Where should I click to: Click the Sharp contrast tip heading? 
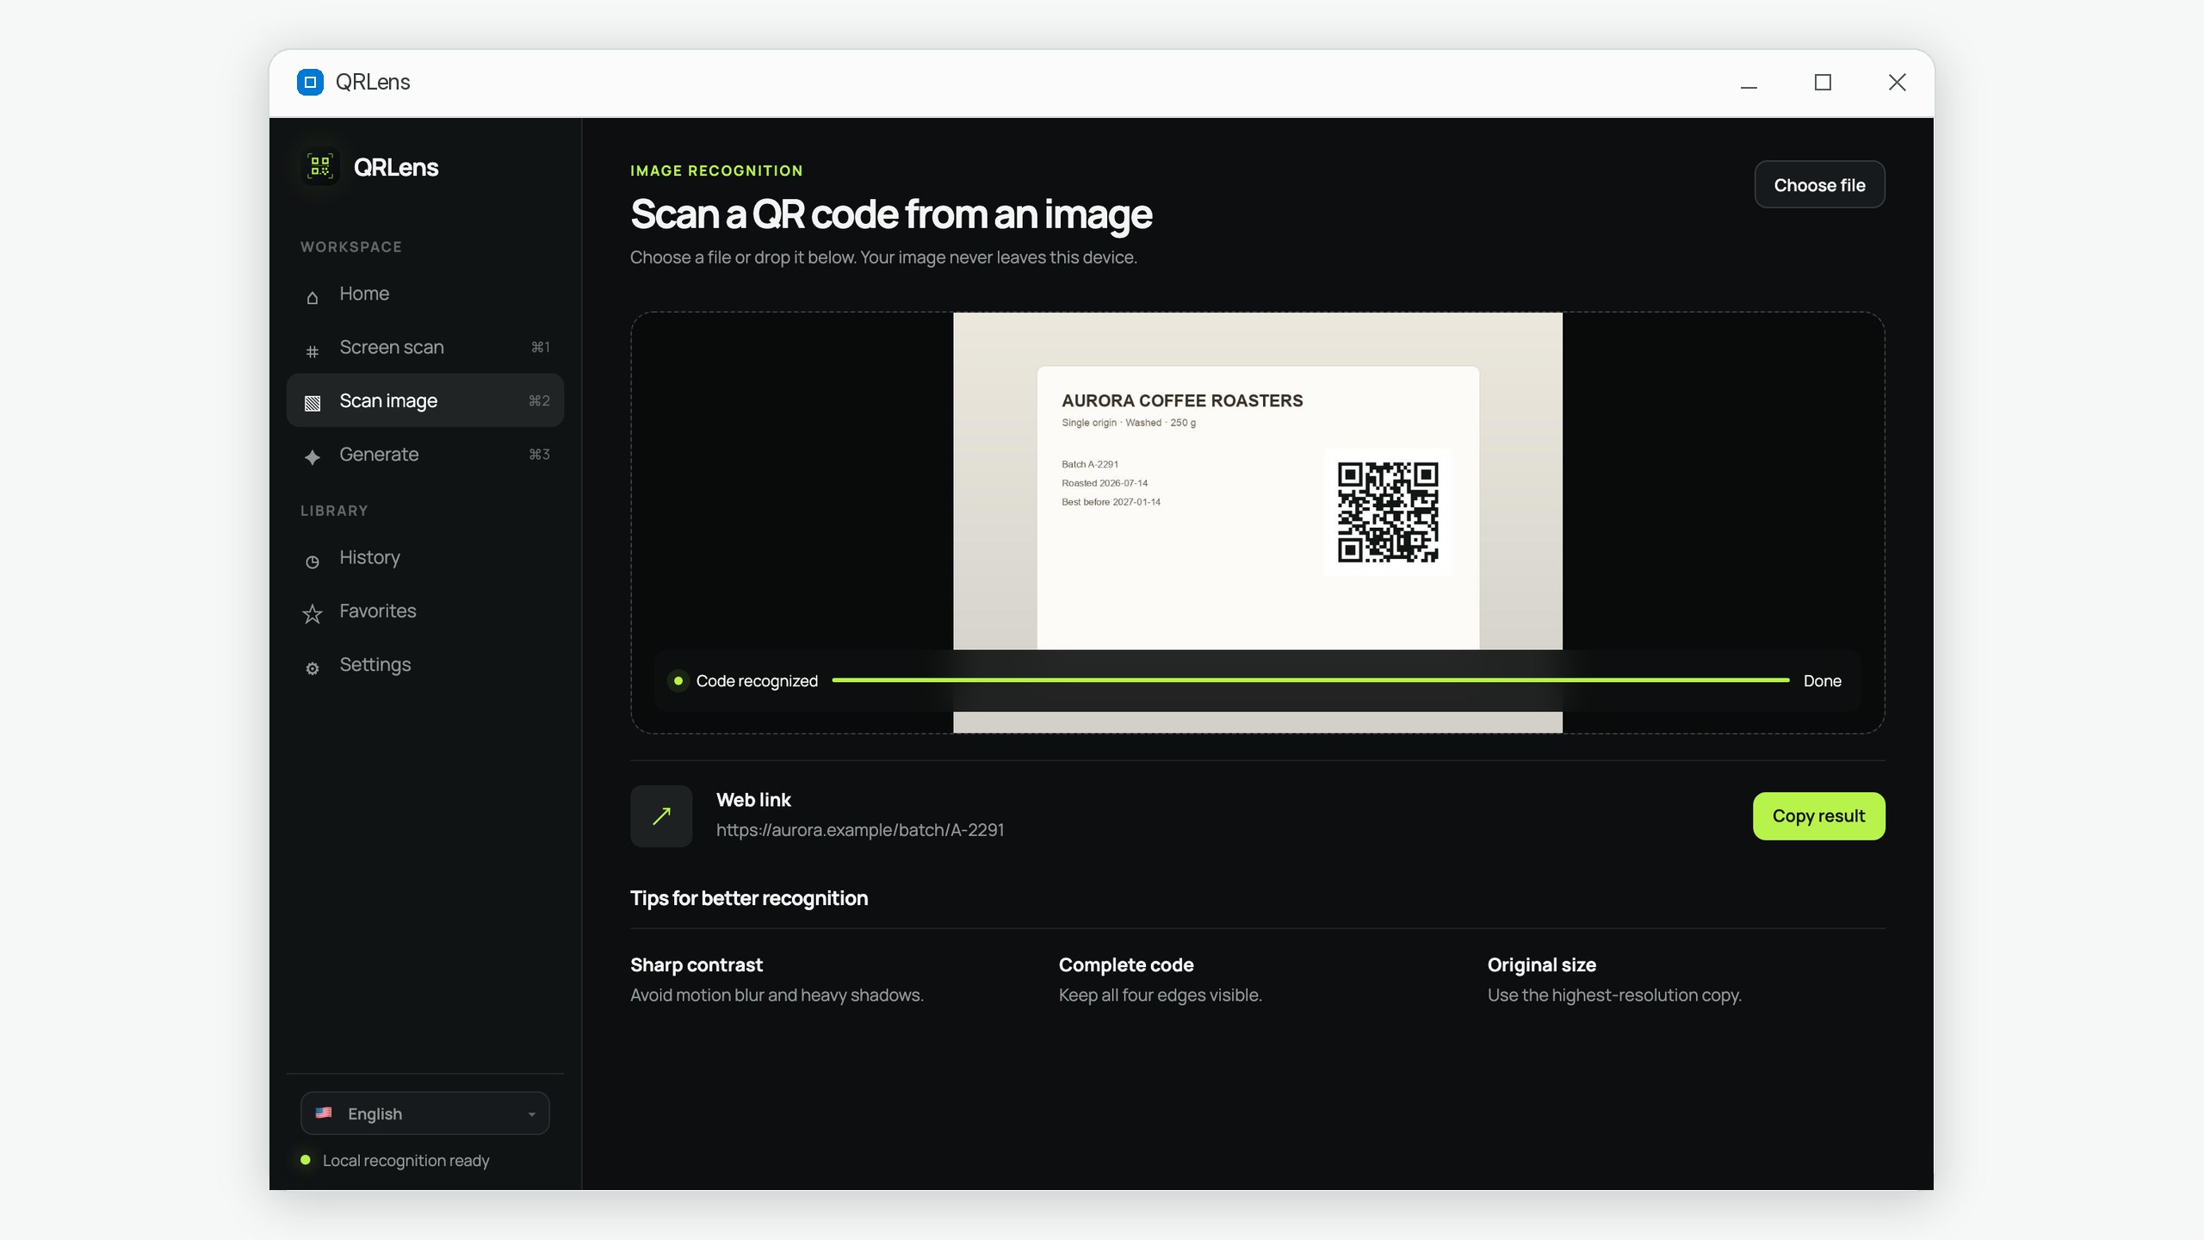pos(696,964)
